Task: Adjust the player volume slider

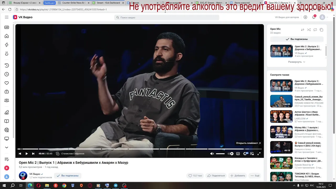Action: coord(220,154)
